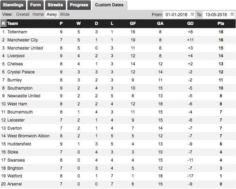The image size is (236, 189).
Task: Select the Away view option
Action: (x=52, y=14)
